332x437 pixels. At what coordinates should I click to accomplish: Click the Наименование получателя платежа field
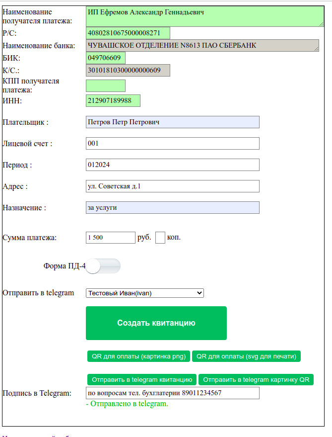click(204, 16)
